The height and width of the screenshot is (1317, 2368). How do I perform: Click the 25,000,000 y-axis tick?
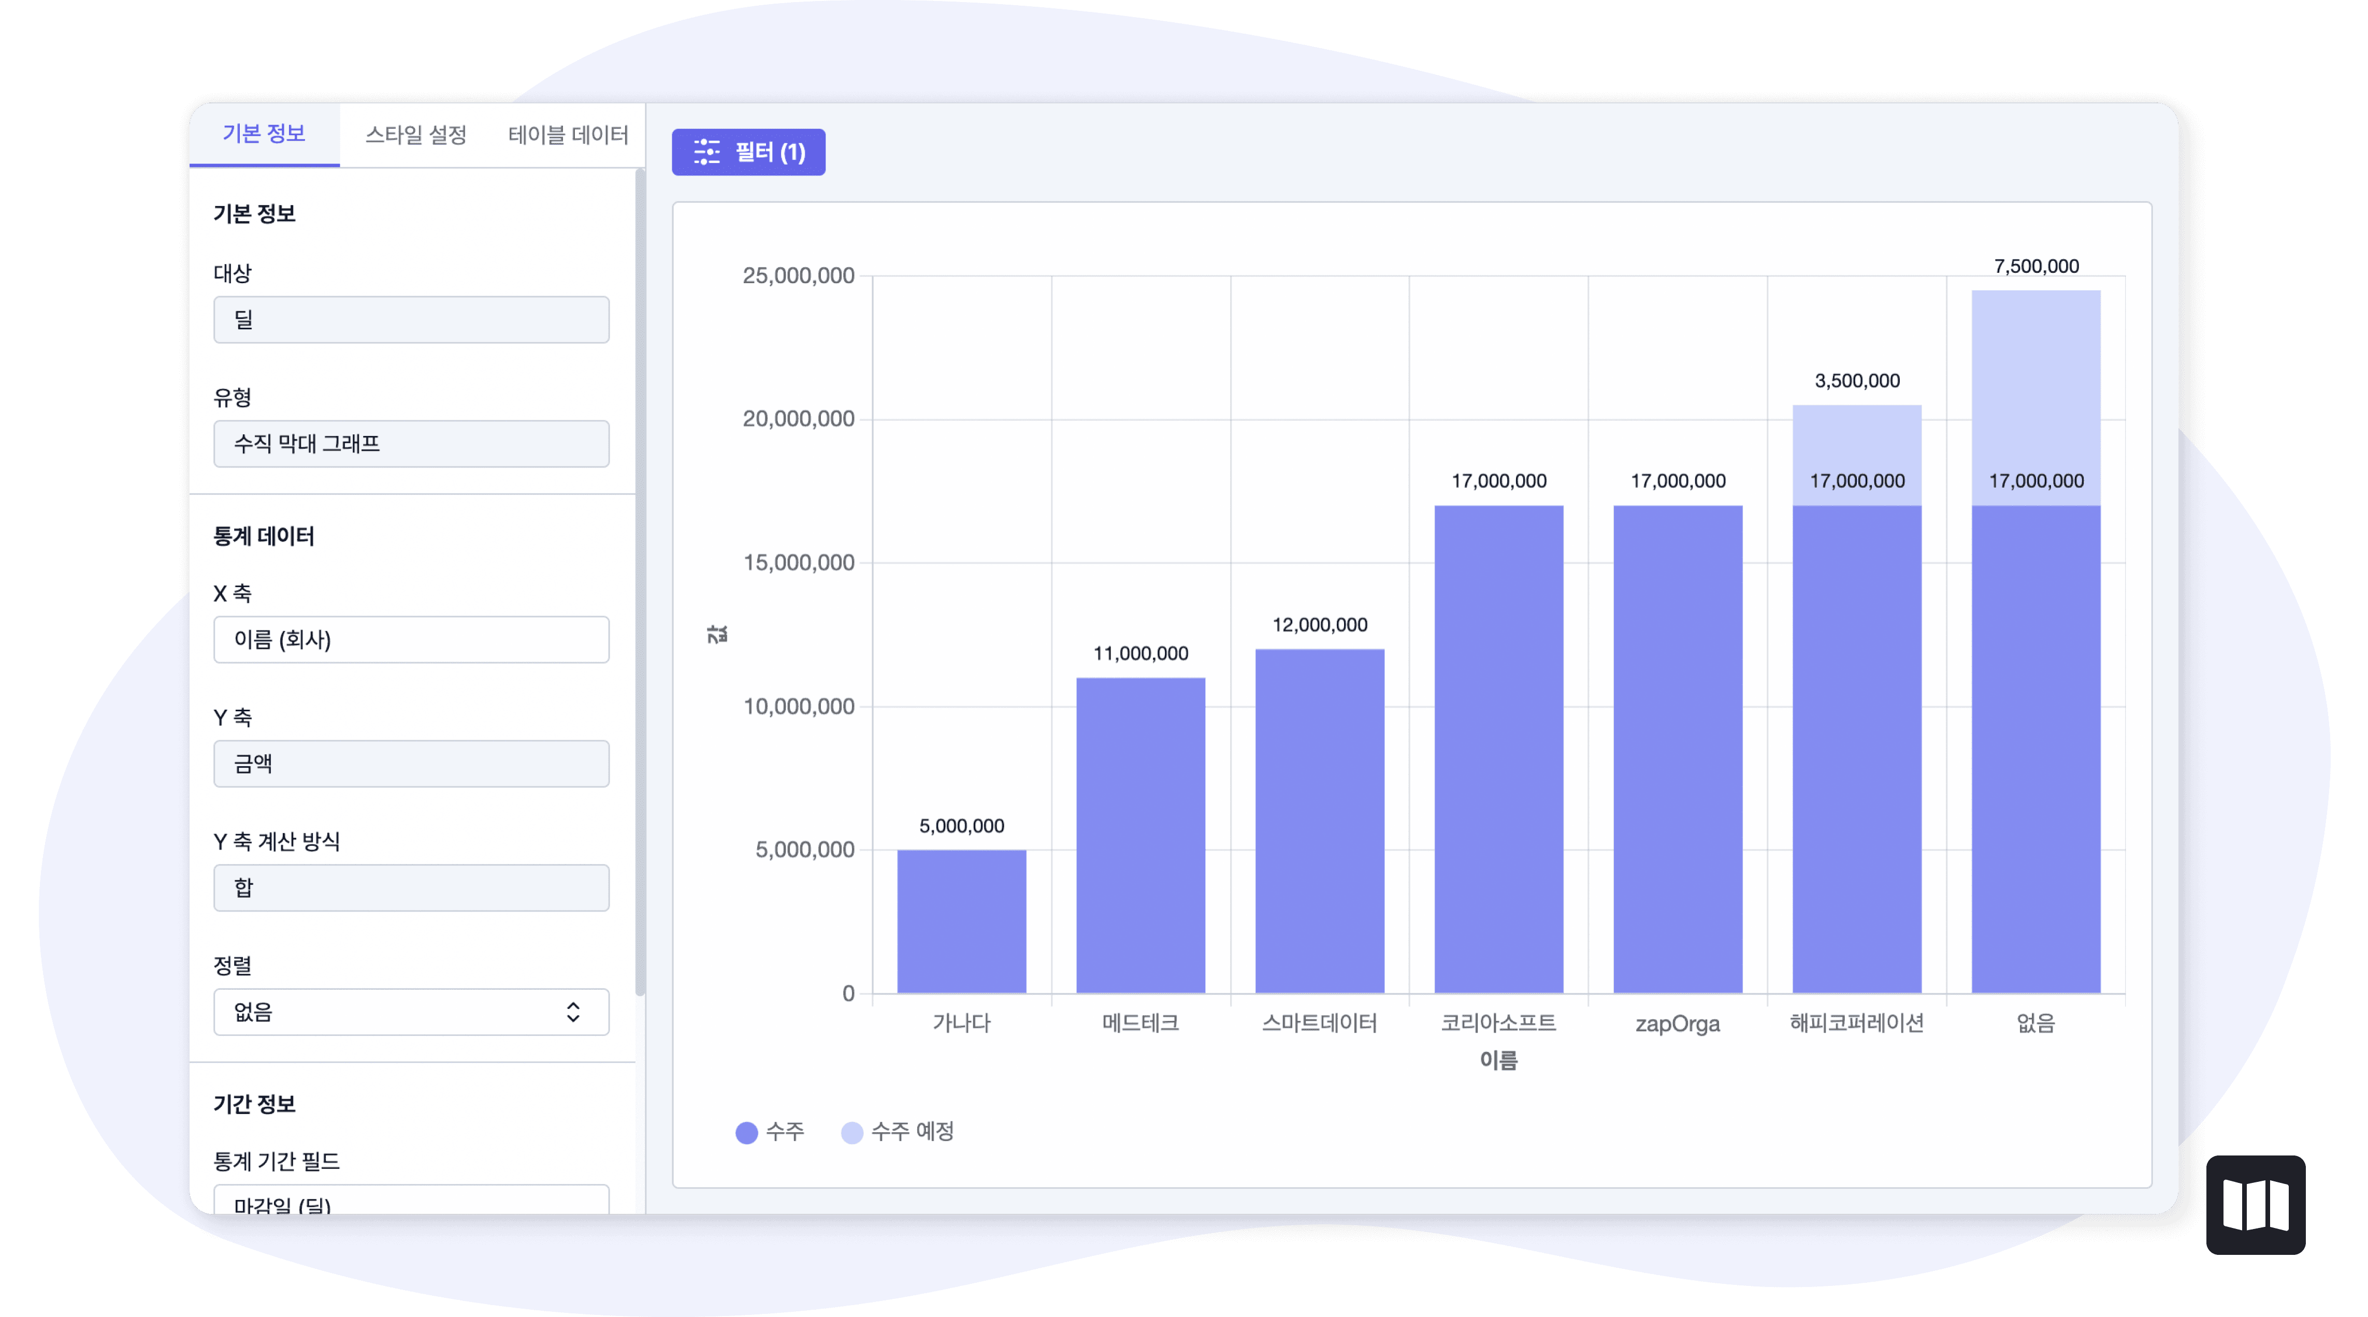798,276
